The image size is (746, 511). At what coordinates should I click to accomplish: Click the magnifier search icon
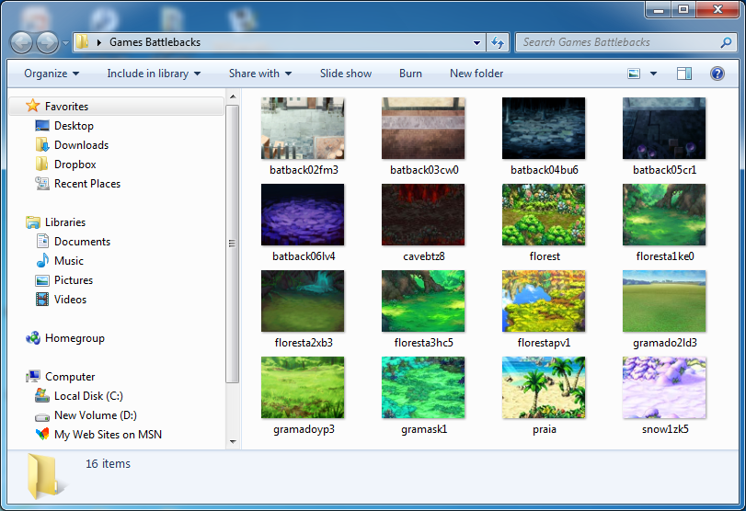pos(726,42)
